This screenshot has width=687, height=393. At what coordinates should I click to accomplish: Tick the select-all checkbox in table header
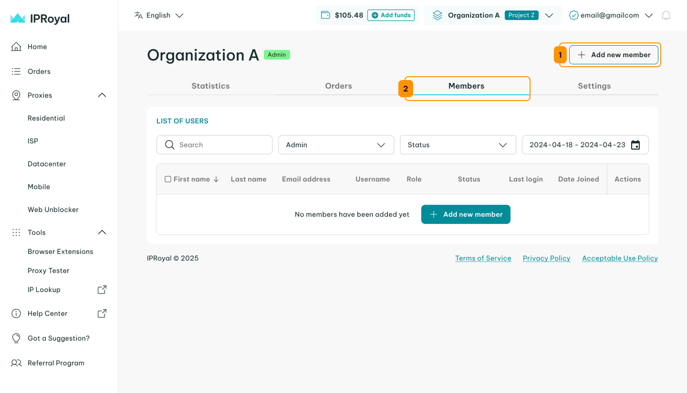point(168,179)
